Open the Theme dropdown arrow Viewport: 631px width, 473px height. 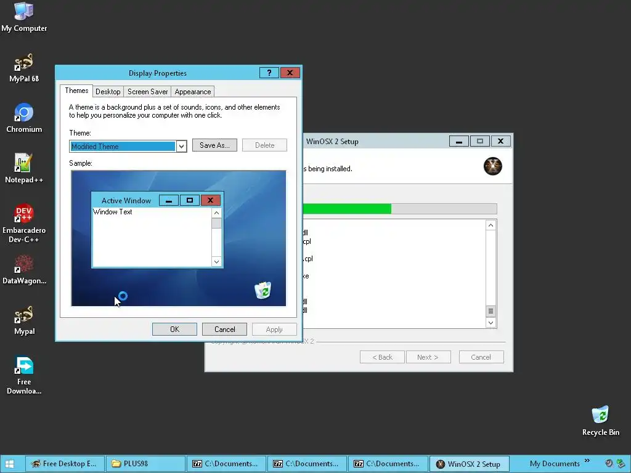click(x=182, y=147)
